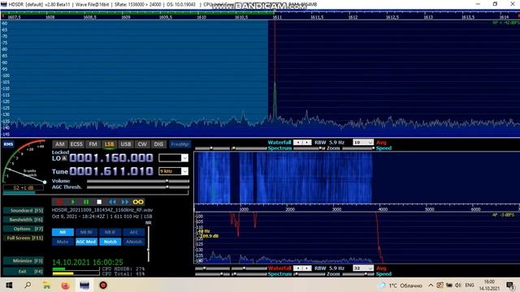Open taskbar Search magnifier
This screenshot has height=292, width=520.
click(x=28, y=285)
